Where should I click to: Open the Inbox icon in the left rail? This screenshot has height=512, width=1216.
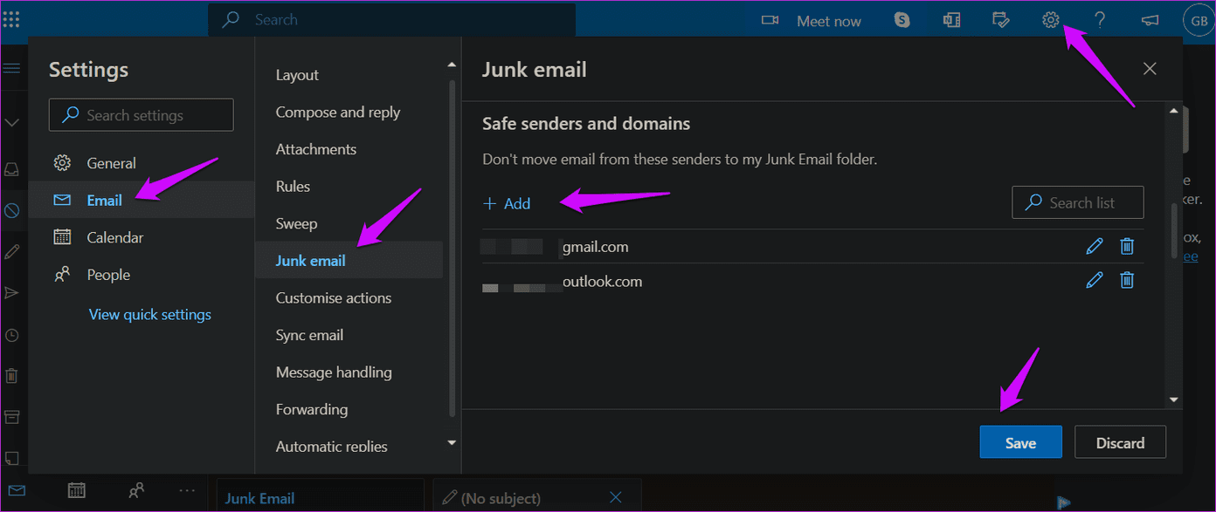(x=12, y=169)
